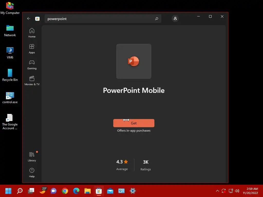Open the weather widget showing 23°

click(43, 191)
